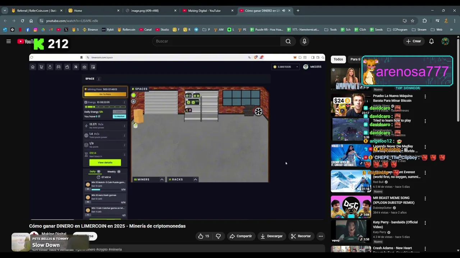This screenshot has width=460, height=258.
Task: Dislike the video with thumbs-down
Action: [x=218, y=236]
